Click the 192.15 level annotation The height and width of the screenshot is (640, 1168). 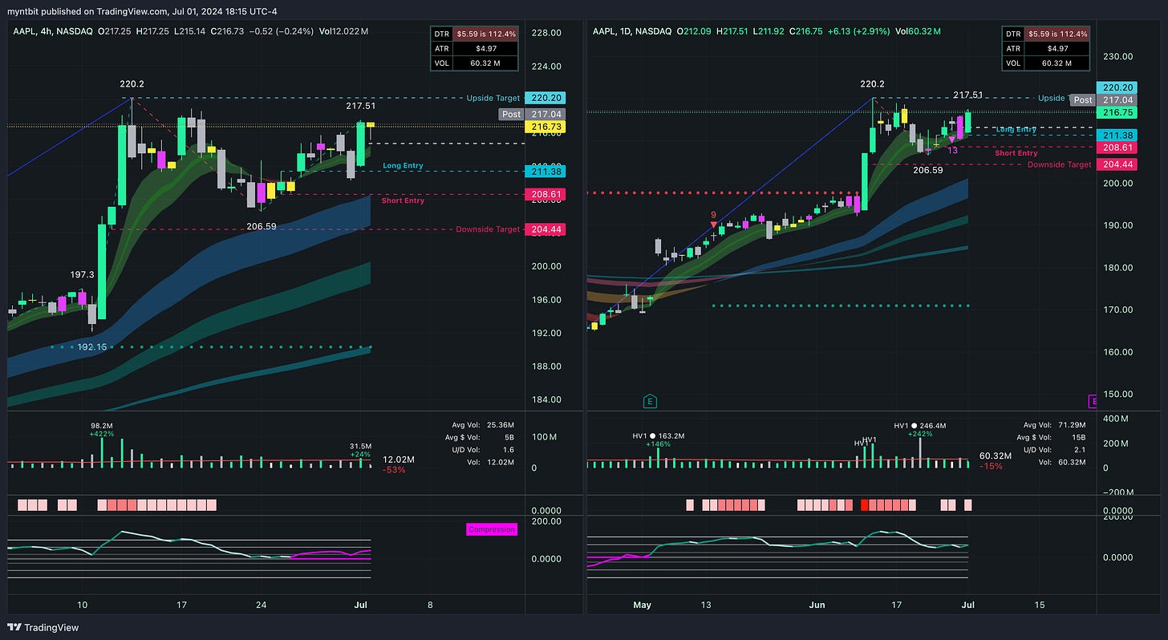(x=92, y=347)
